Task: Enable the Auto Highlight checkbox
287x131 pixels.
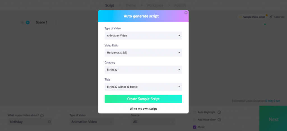Action: tap(195, 112)
